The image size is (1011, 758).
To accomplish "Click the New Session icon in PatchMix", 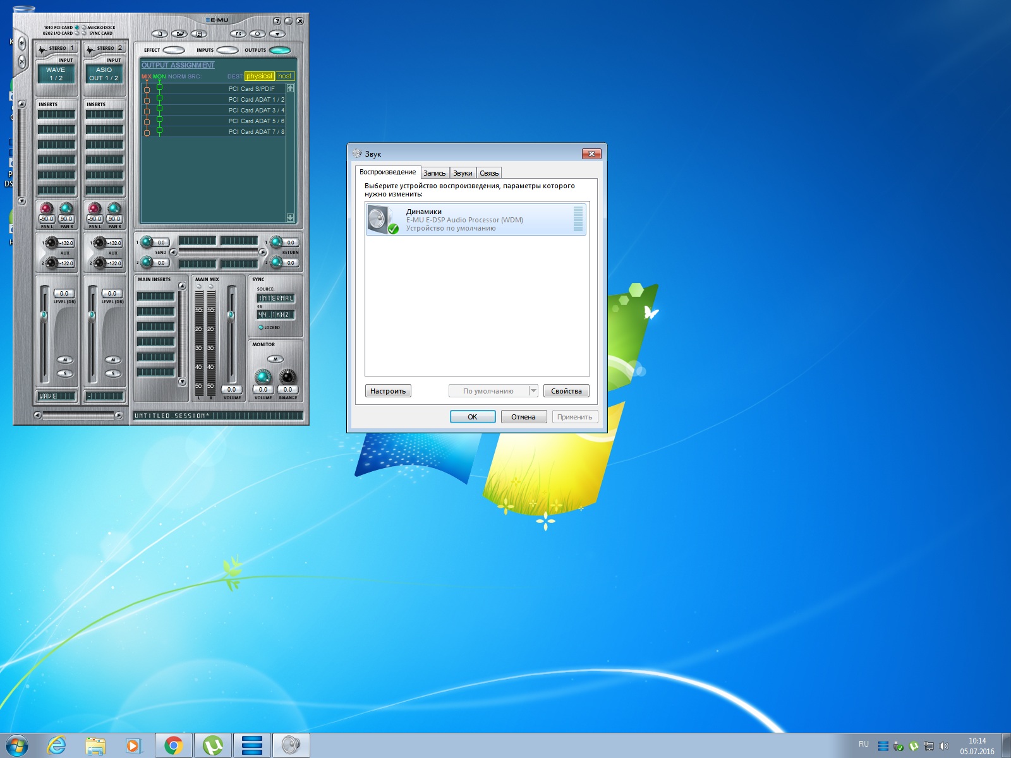I will (160, 33).
